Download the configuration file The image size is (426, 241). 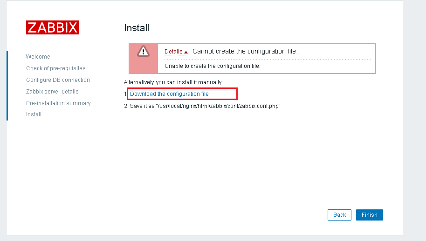click(x=169, y=94)
